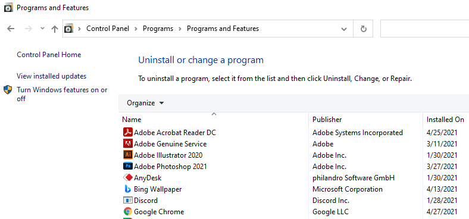Expand the chevron after Control Panel breadcrumb
The image size is (469, 219).
coord(136,29)
